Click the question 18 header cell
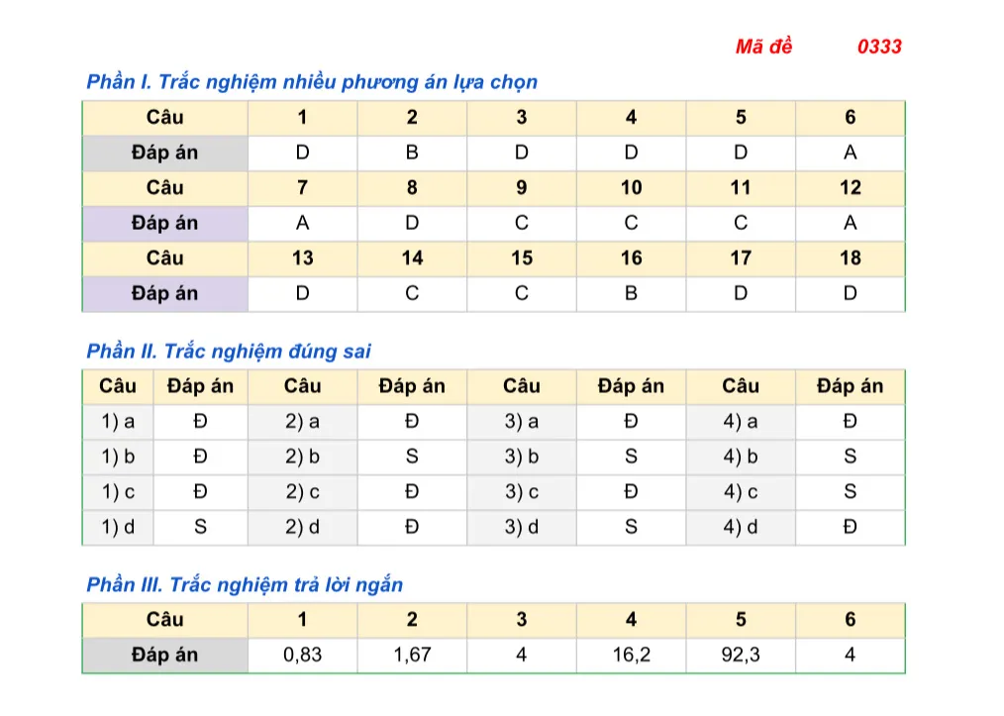The width and height of the screenshot is (1004, 716). pos(850,258)
